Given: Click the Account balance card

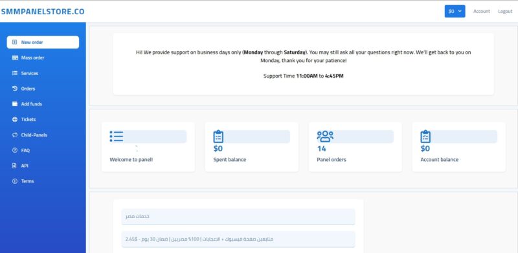Looking at the screenshot, I should pyautogui.click(x=459, y=147).
